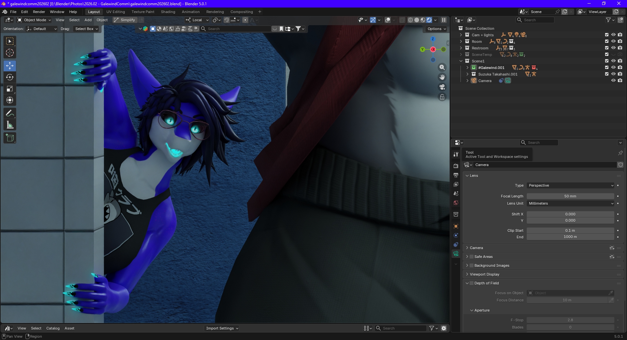This screenshot has height=340, width=627.
Task: Click the Add Cube tool
Action: pyautogui.click(x=10, y=138)
